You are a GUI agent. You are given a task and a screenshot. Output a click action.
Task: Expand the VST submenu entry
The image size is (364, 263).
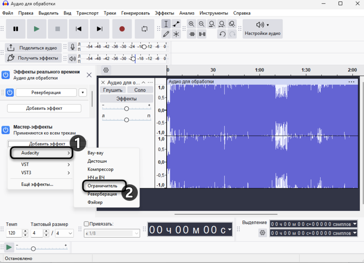coord(41,165)
